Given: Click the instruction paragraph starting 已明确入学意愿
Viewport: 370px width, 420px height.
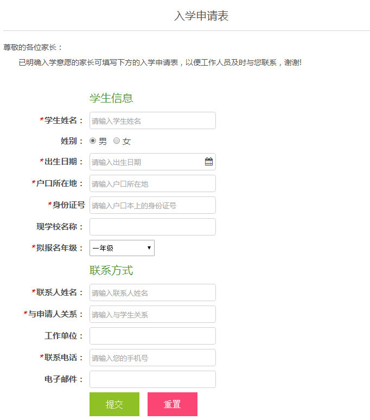Looking at the screenshot, I should 160,63.
